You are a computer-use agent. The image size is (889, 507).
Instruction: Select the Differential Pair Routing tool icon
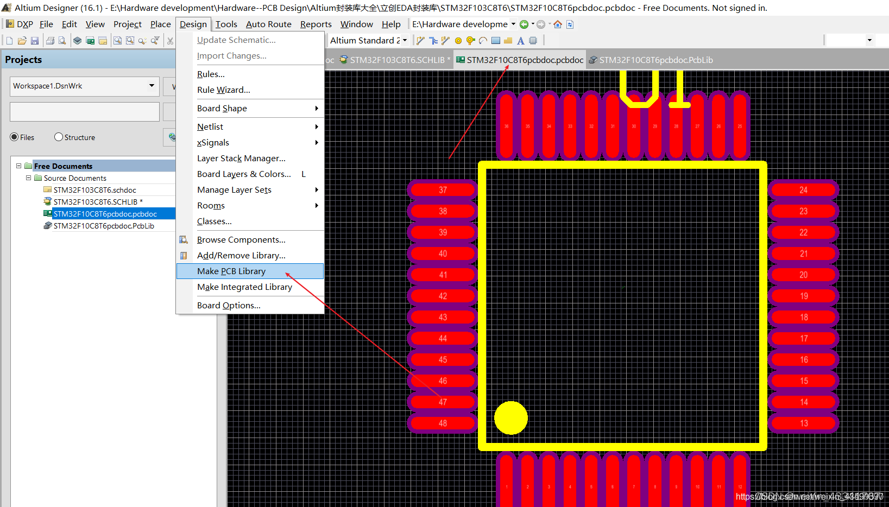[x=446, y=41]
